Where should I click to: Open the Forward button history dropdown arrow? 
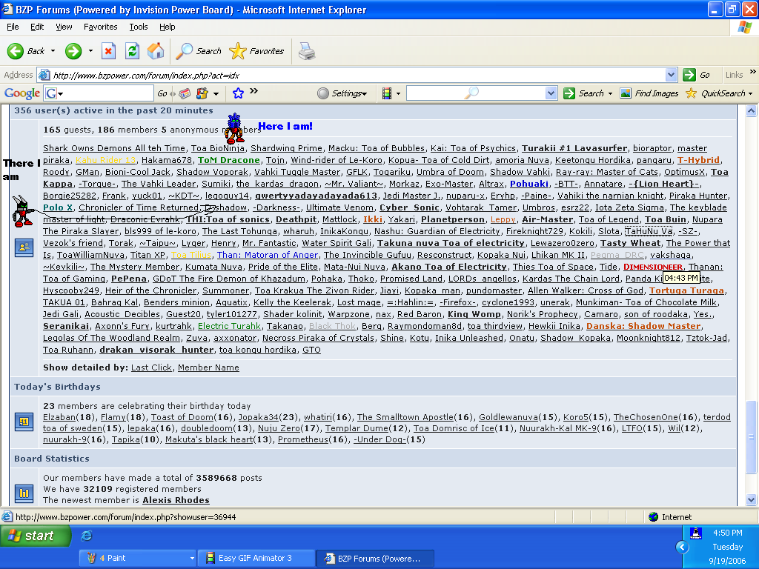pos(90,51)
